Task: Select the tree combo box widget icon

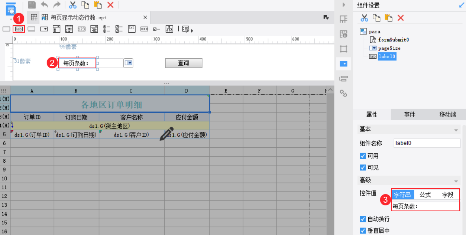Action: (x=94, y=29)
